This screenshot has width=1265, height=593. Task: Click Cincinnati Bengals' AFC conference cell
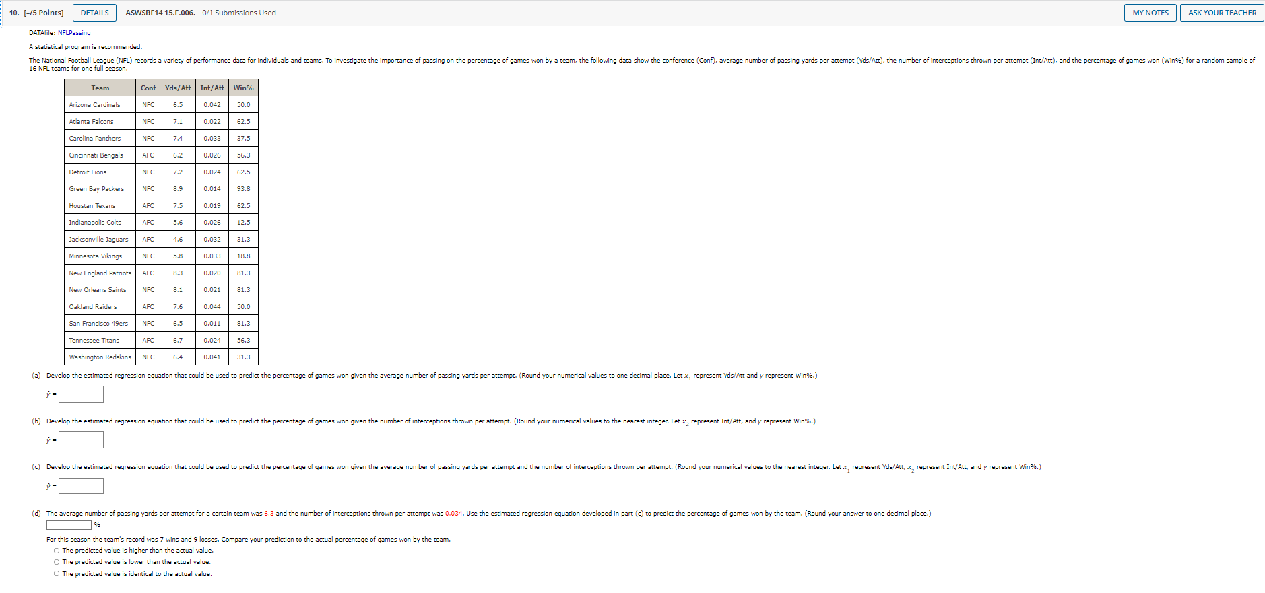point(148,155)
